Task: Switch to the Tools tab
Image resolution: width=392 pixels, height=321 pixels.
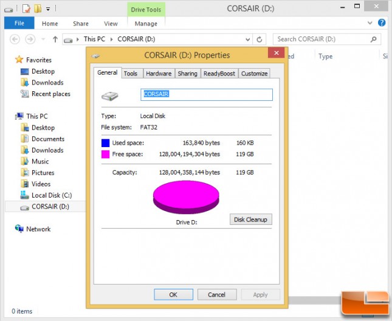Action: (x=131, y=74)
